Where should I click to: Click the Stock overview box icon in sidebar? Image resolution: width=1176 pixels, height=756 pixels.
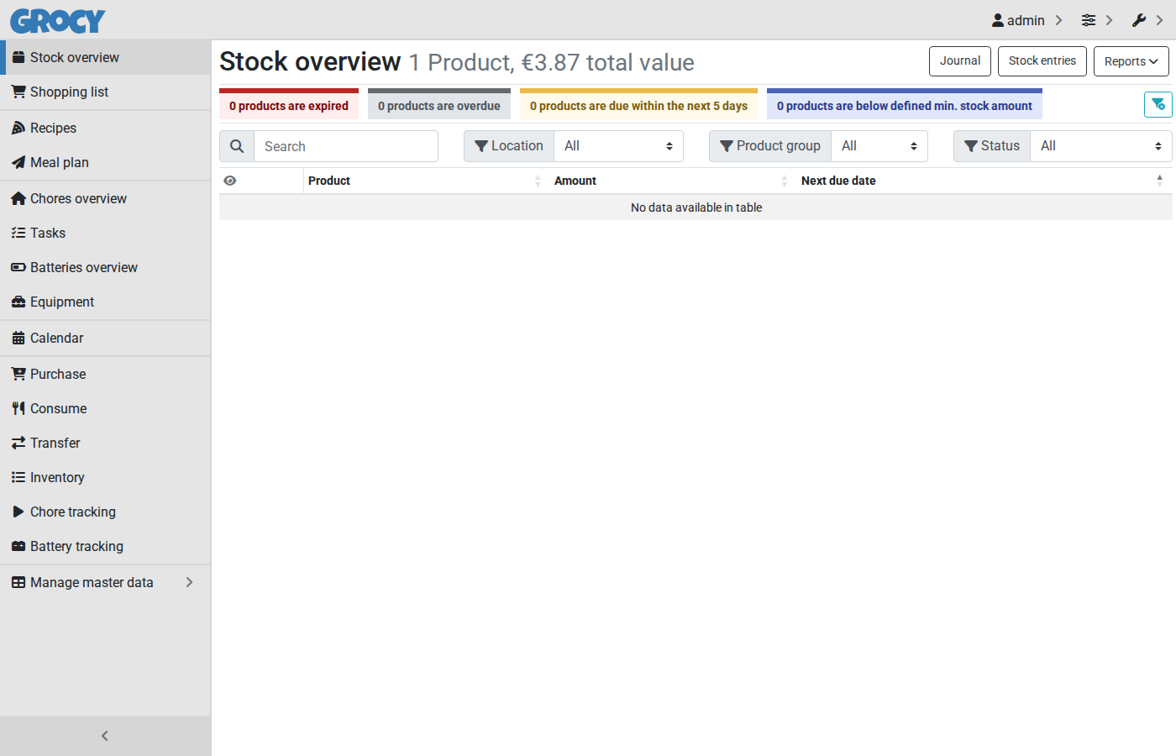click(18, 57)
